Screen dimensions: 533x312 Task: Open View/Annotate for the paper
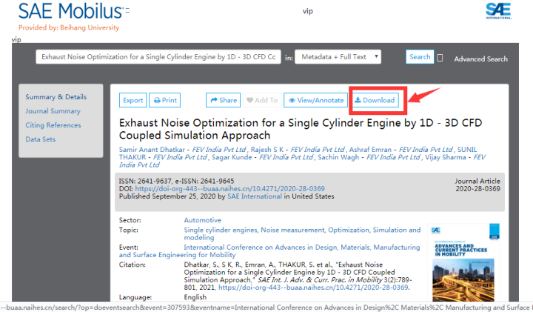(x=316, y=100)
